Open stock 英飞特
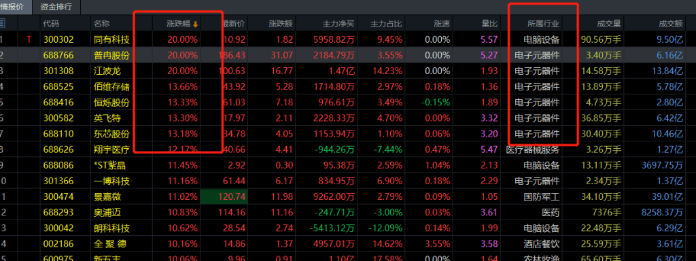The height and width of the screenshot is (261, 696). (107, 118)
